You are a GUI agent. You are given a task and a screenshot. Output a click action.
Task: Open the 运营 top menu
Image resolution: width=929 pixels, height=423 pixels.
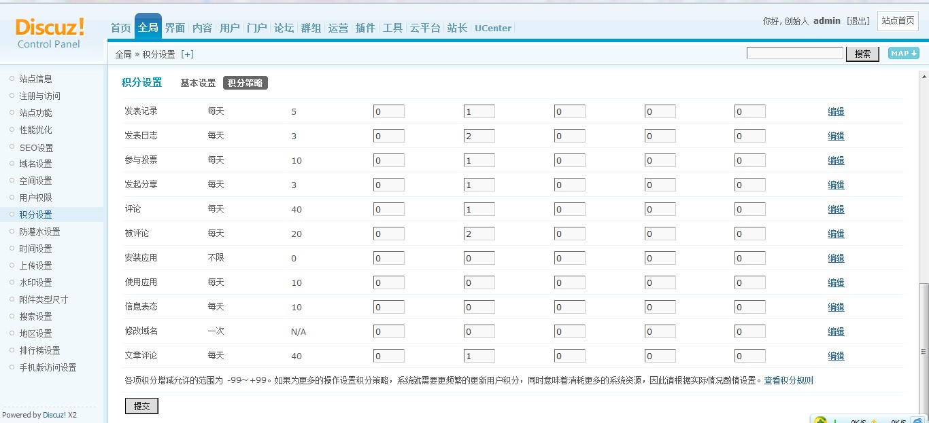point(339,28)
